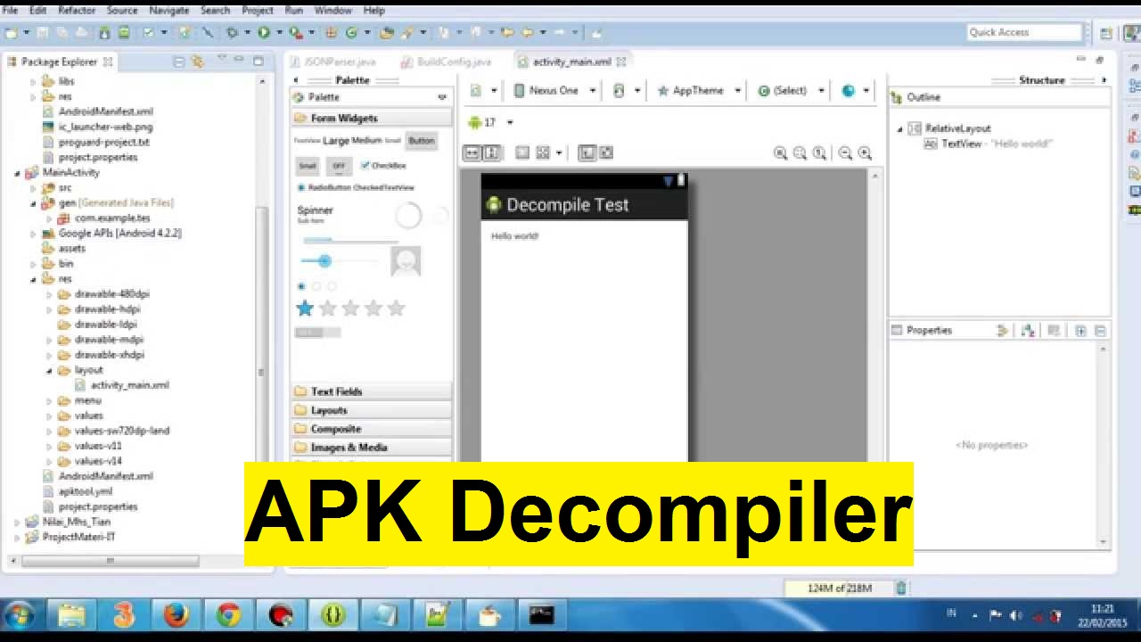Zoom out on the layout canvas

click(845, 153)
